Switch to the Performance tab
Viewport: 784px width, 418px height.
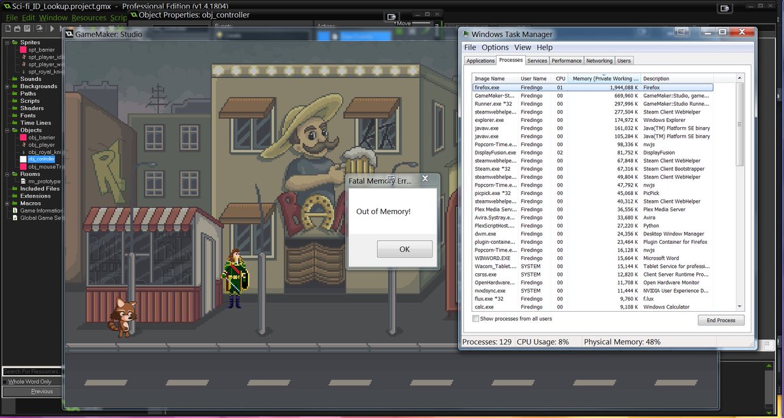coord(566,61)
